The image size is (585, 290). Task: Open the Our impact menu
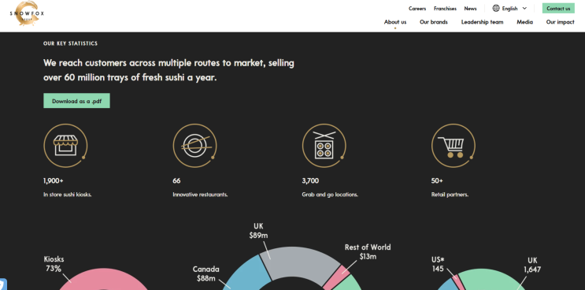[560, 22]
